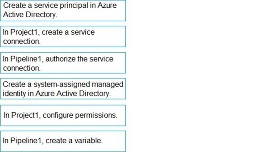The height and width of the screenshot is (152, 257).
Task: Pick 'In Pipeline1, create a variable' box
Action: pos(63,141)
